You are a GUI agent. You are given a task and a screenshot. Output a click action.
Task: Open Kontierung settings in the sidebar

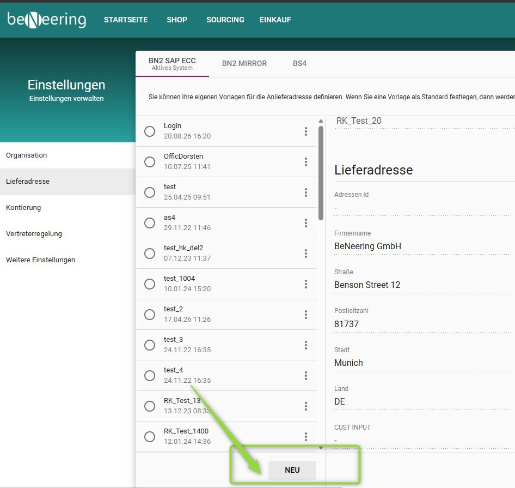(x=68, y=208)
